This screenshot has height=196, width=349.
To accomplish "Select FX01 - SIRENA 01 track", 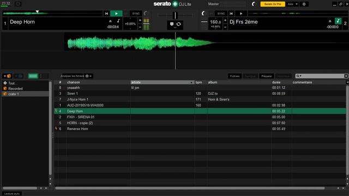I will coord(200,117).
